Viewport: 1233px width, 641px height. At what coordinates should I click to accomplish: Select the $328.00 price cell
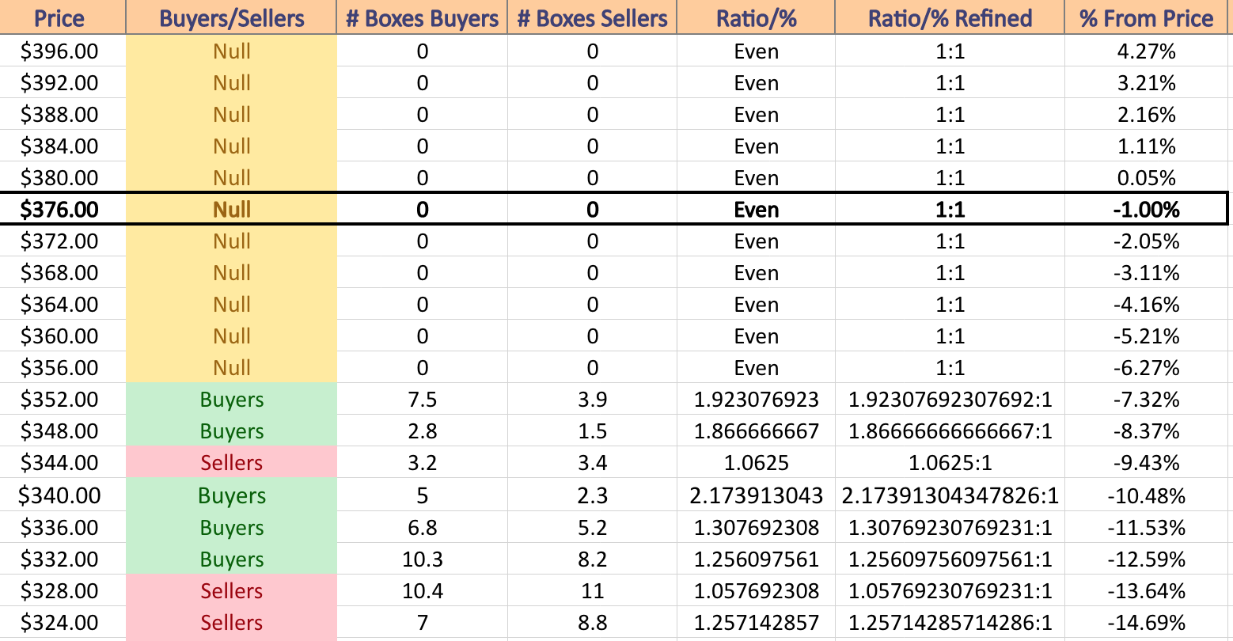point(63,591)
